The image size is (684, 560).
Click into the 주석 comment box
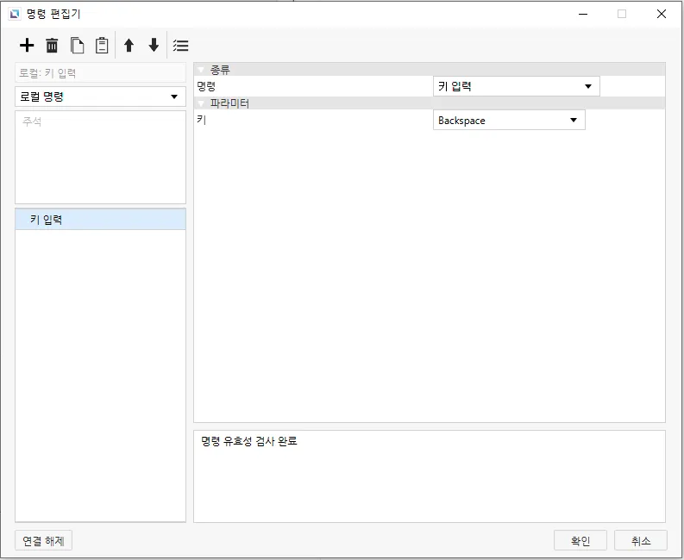(100, 157)
